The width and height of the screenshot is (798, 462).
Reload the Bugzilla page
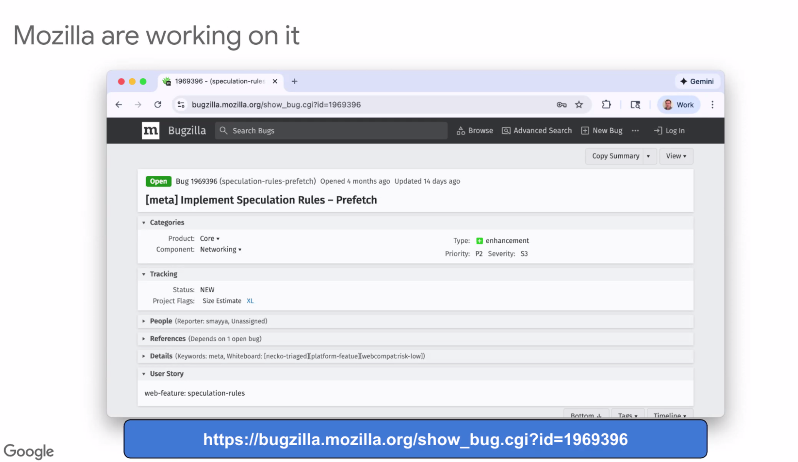(158, 105)
